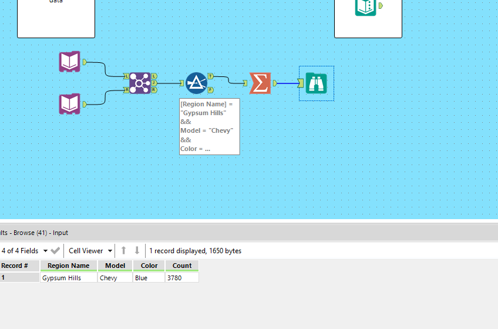Click the Filter tool's F output anchor
This screenshot has width=498, height=329.
[x=211, y=90]
